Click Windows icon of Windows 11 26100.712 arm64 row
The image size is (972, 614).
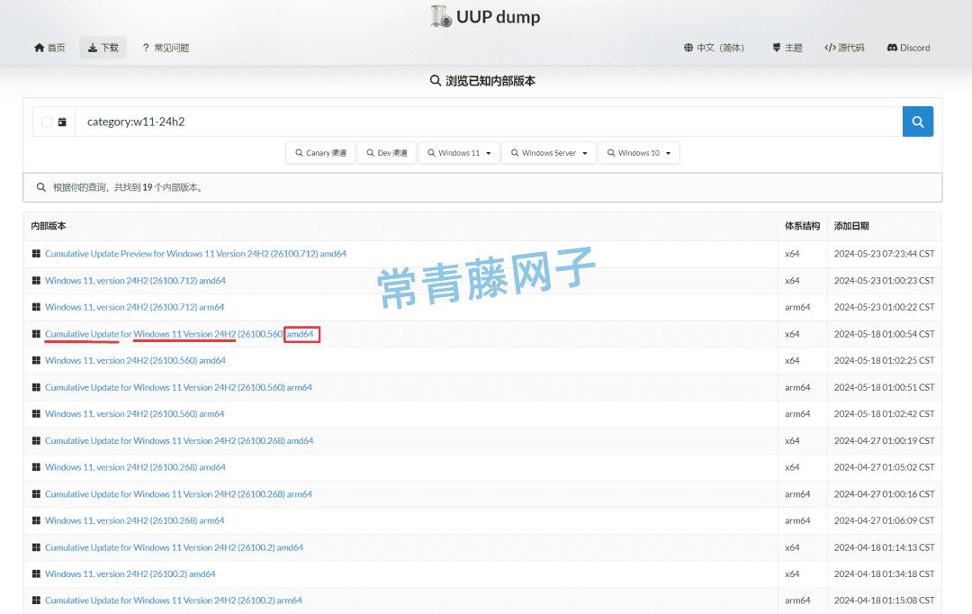36,307
